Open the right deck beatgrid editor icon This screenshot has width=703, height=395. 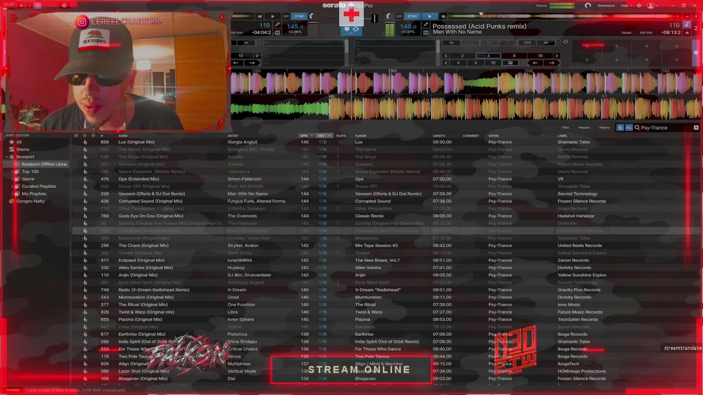(x=425, y=32)
